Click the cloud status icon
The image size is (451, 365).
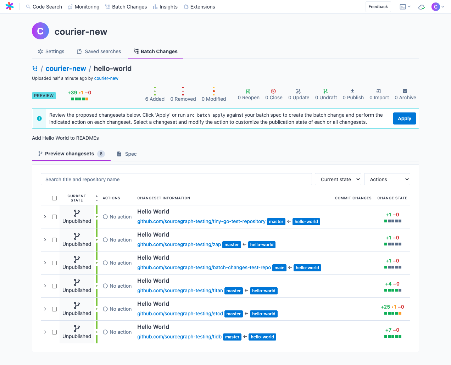coord(422,7)
